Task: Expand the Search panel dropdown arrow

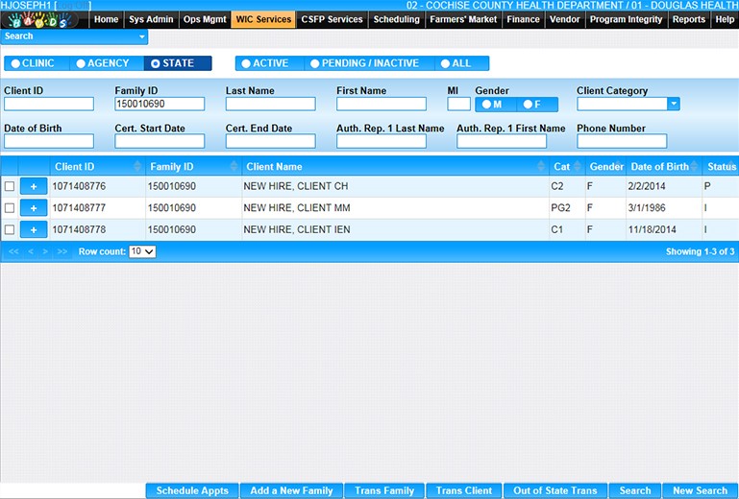Action: [142, 36]
